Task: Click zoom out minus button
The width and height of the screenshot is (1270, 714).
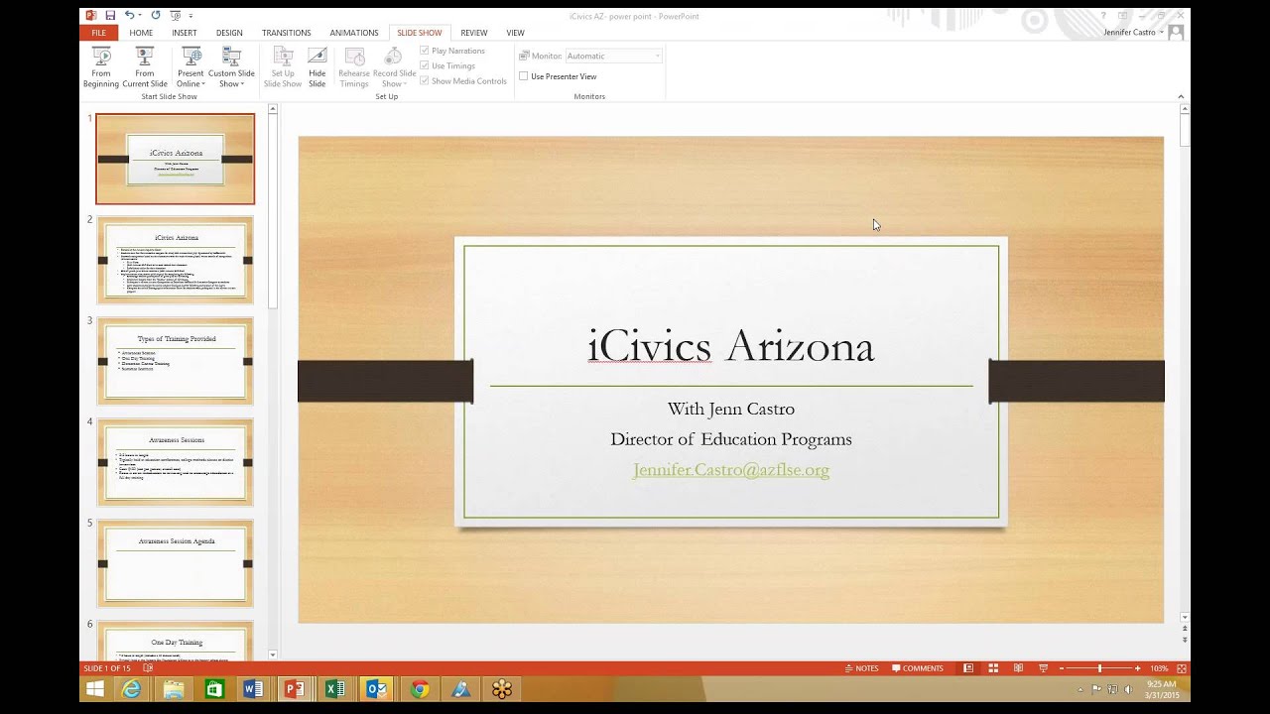Action: [x=1064, y=668]
